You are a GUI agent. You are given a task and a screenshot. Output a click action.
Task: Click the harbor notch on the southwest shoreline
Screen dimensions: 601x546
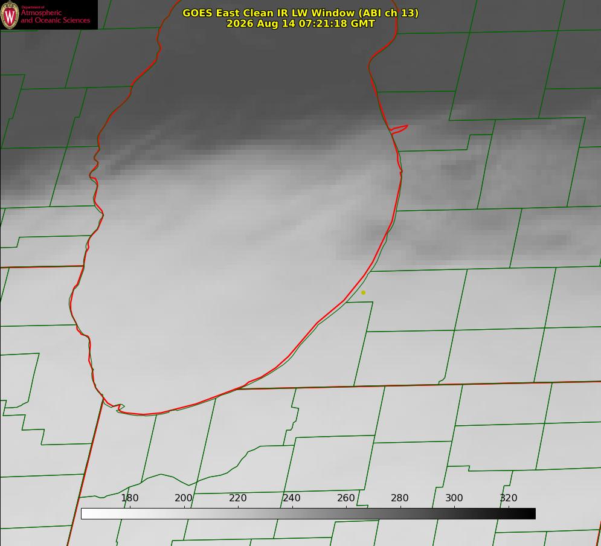[117, 407]
